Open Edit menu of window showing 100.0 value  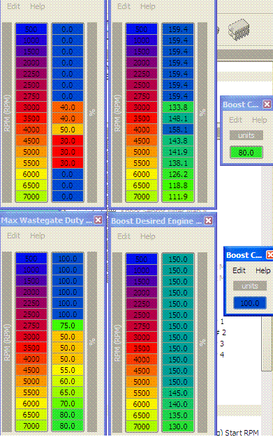point(239,270)
